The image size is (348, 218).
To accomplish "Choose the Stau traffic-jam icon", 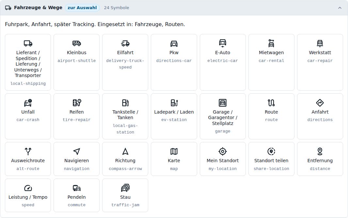I will click(x=125, y=188).
